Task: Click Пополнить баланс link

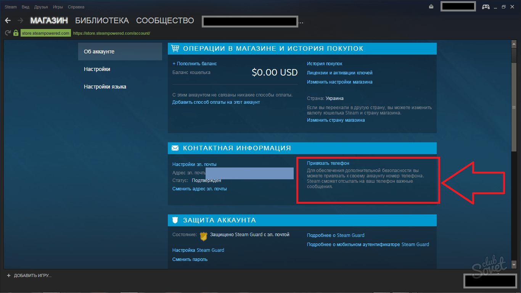Action: click(195, 64)
